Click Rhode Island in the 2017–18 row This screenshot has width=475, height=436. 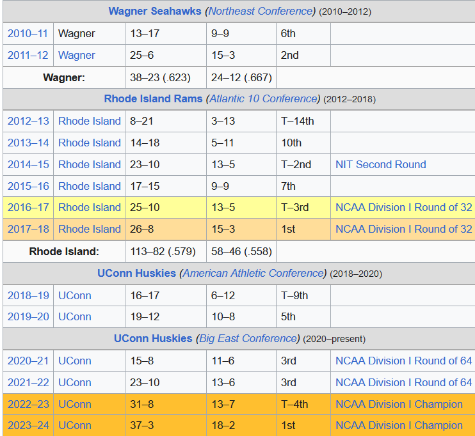pyautogui.click(x=90, y=230)
